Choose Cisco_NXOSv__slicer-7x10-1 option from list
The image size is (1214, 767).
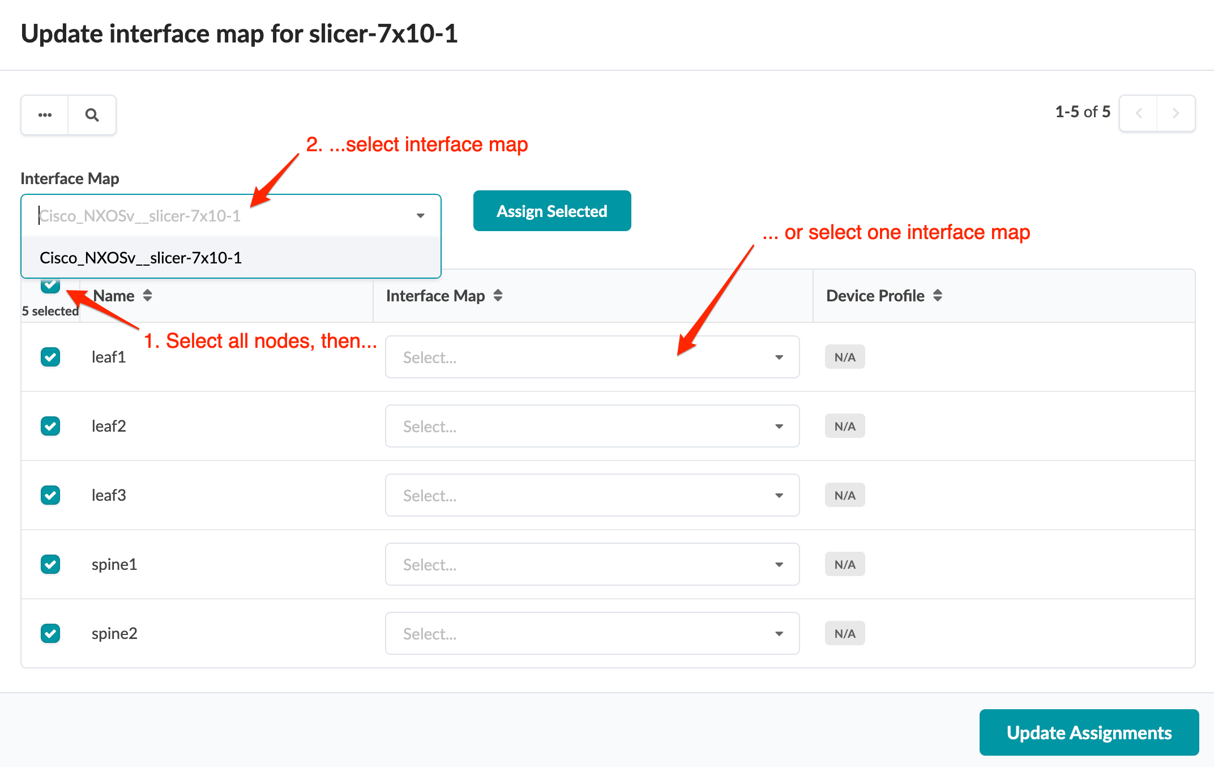pyautogui.click(x=141, y=258)
